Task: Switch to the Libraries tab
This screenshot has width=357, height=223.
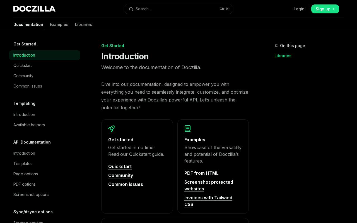Action: coord(83,25)
